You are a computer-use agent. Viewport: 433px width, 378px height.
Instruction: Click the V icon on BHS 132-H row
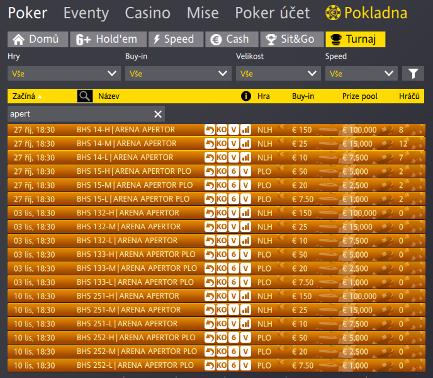pos(233,213)
